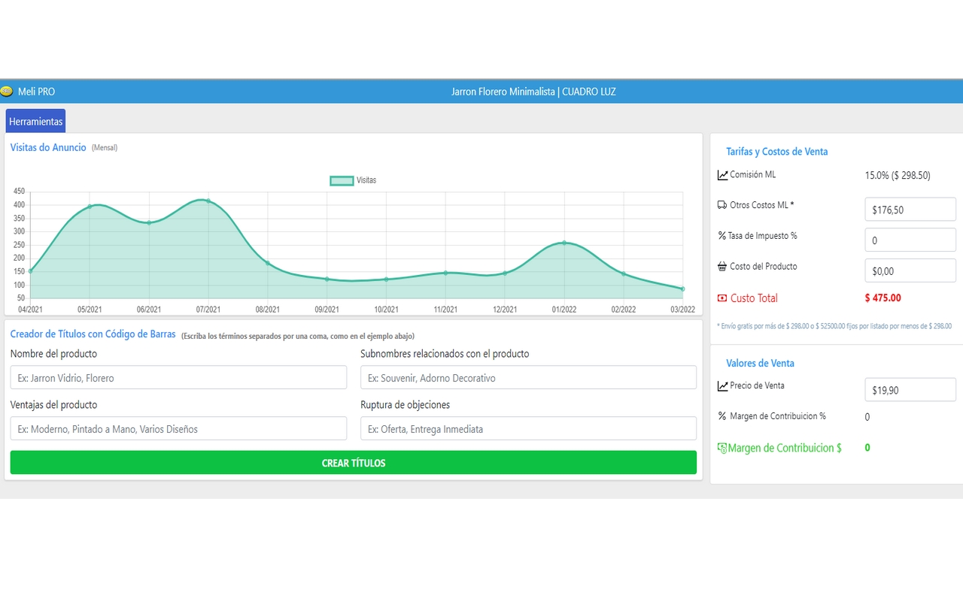963x601 pixels.
Task: Focus the Nombre del producto input
Action: [178, 377]
